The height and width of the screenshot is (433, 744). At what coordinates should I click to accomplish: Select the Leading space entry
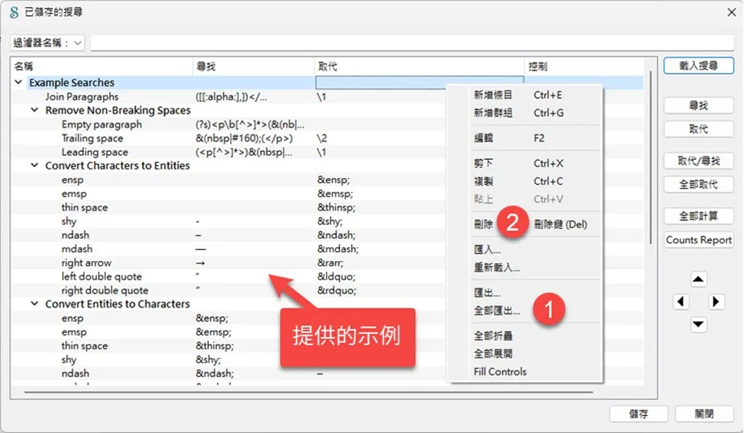95,152
